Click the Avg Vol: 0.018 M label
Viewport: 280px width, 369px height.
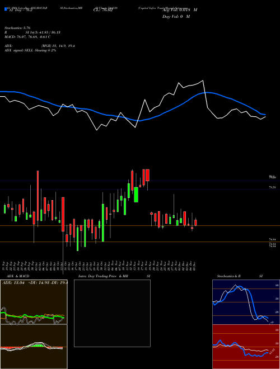[x=180, y=10]
